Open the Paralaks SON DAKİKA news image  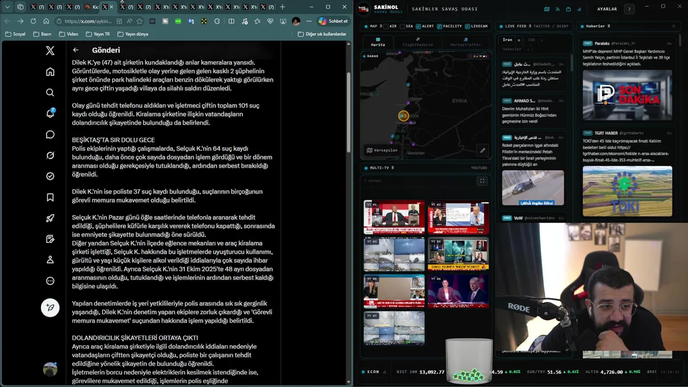click(627, 95)
